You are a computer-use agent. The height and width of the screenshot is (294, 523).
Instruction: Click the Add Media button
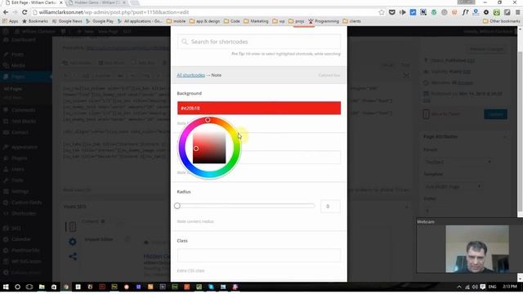tap(77, 63)
